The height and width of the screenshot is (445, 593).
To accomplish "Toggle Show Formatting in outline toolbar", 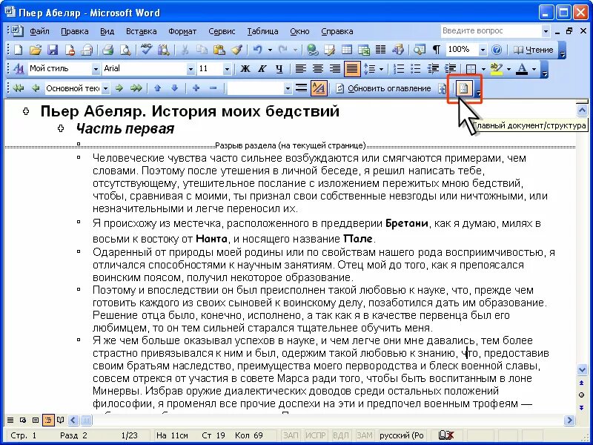I will (319, 88).
